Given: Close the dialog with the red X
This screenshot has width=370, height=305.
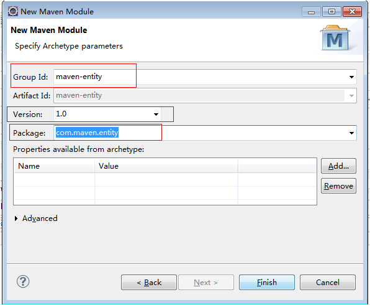Looking at the screenshot, I should (x=352, y=12).
